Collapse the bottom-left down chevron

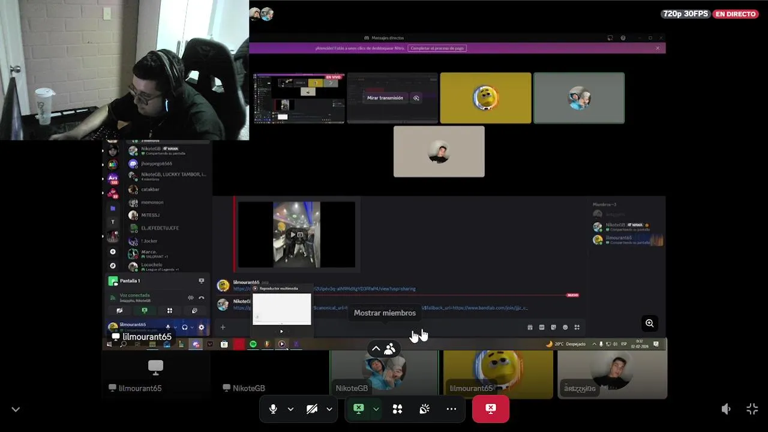(16, 409)
